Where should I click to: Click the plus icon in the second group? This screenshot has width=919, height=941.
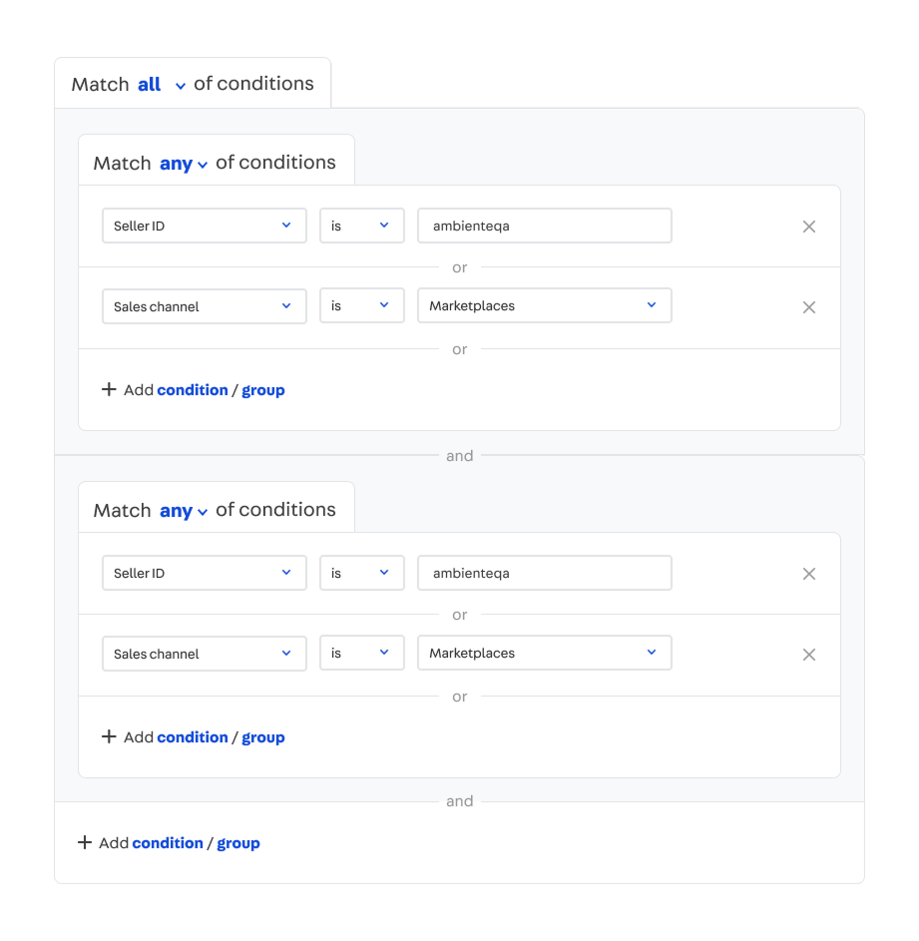coord(109,736)
